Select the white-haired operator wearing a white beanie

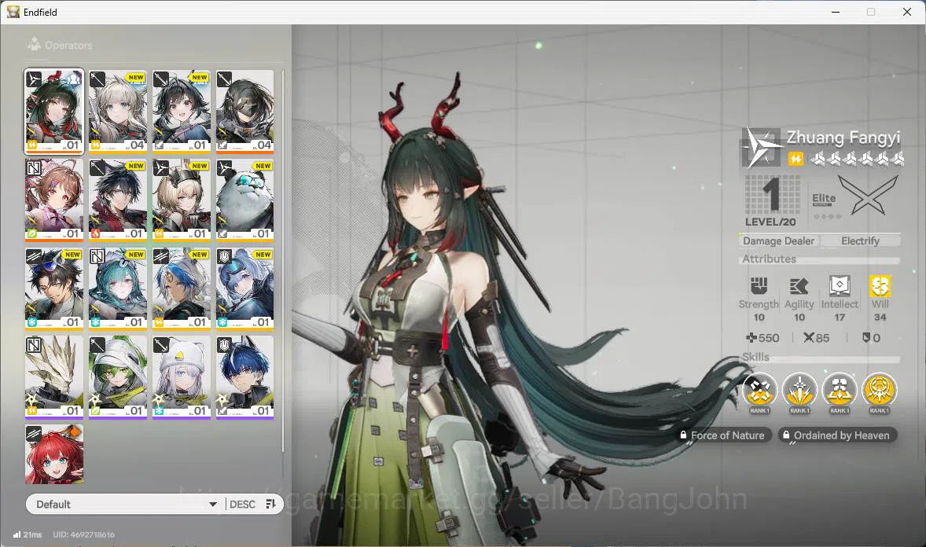point(182,377)
